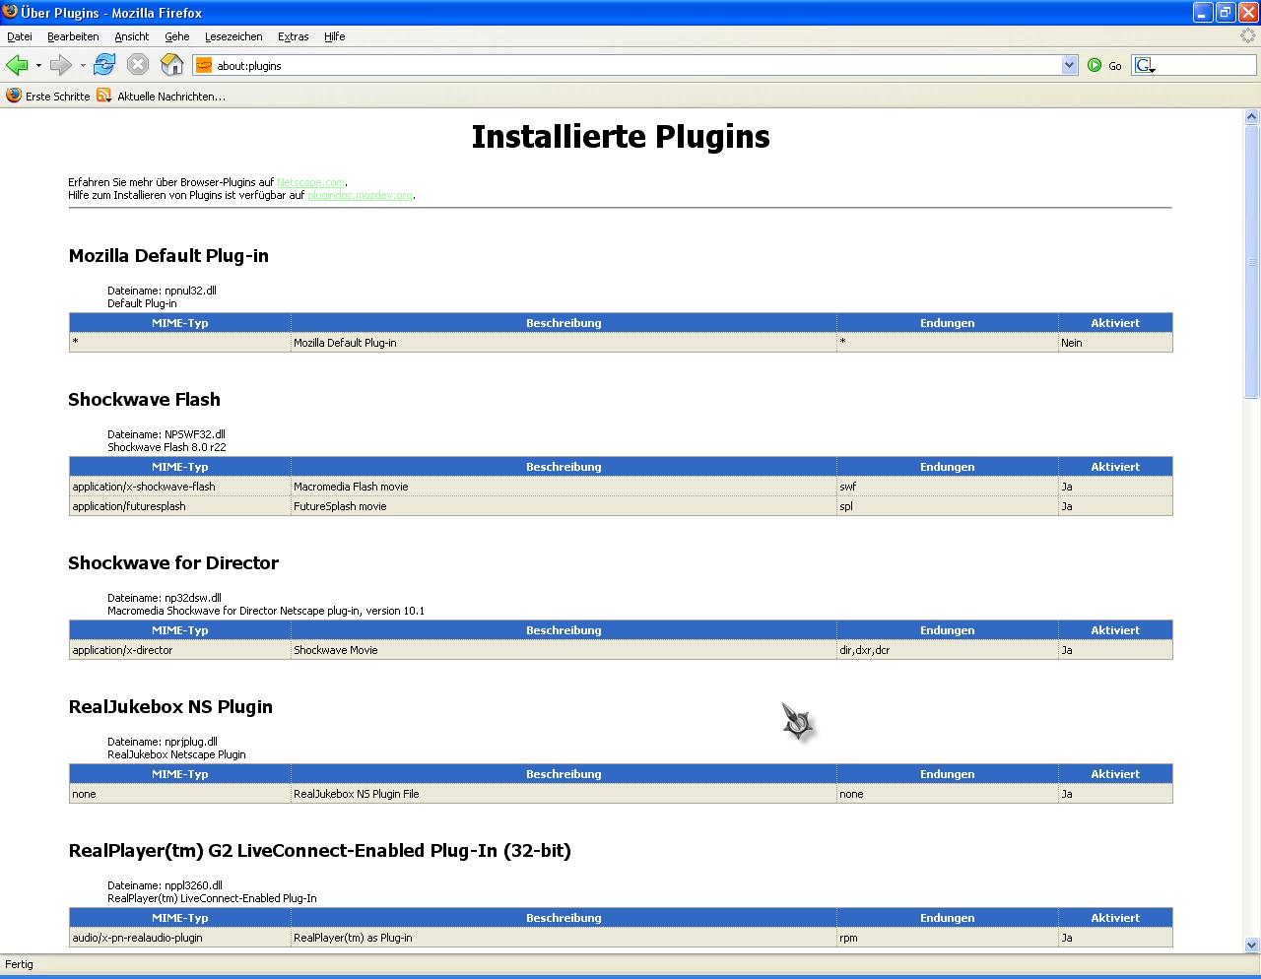
Task: Reload the page with the refresh icon
Action: (104, 65)
